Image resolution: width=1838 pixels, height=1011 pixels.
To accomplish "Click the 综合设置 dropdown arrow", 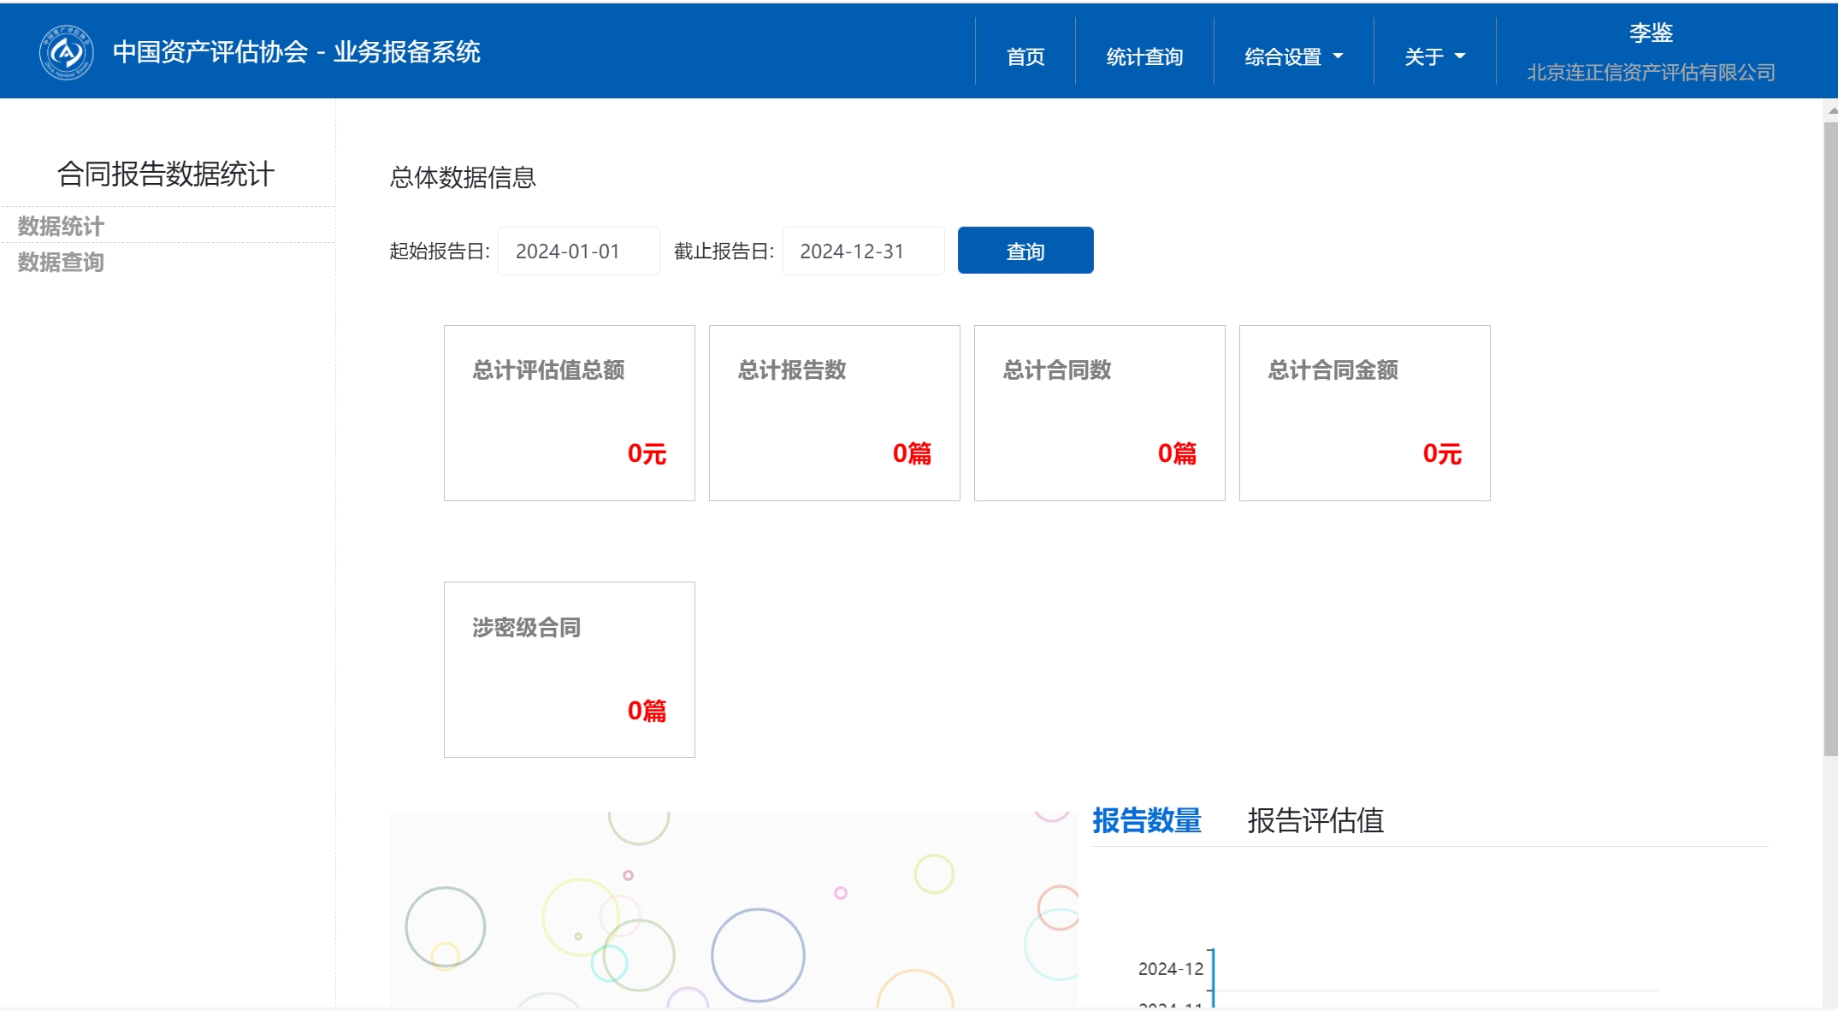I will tap(1339, 57).
